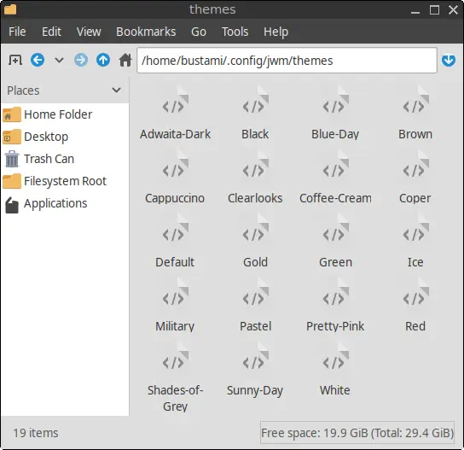Select the Adwaita-Dark theme file
The width and height of the screenshot is (464, 450).
coord(175,114)
